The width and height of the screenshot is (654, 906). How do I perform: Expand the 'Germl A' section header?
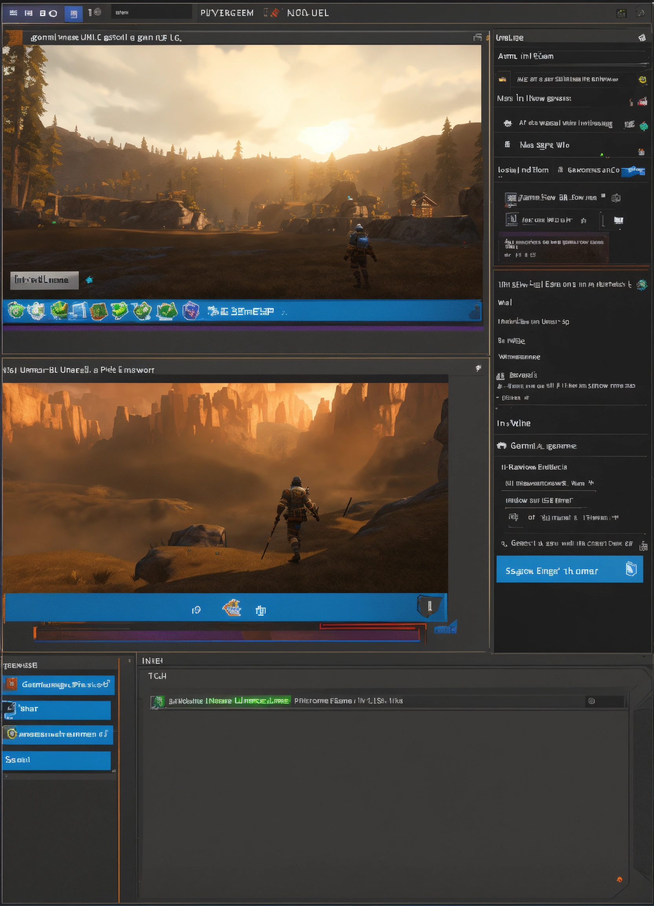tap(543, 446)
